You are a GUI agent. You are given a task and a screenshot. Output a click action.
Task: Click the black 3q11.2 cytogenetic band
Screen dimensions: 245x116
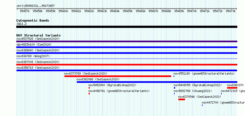coord(127,27)
